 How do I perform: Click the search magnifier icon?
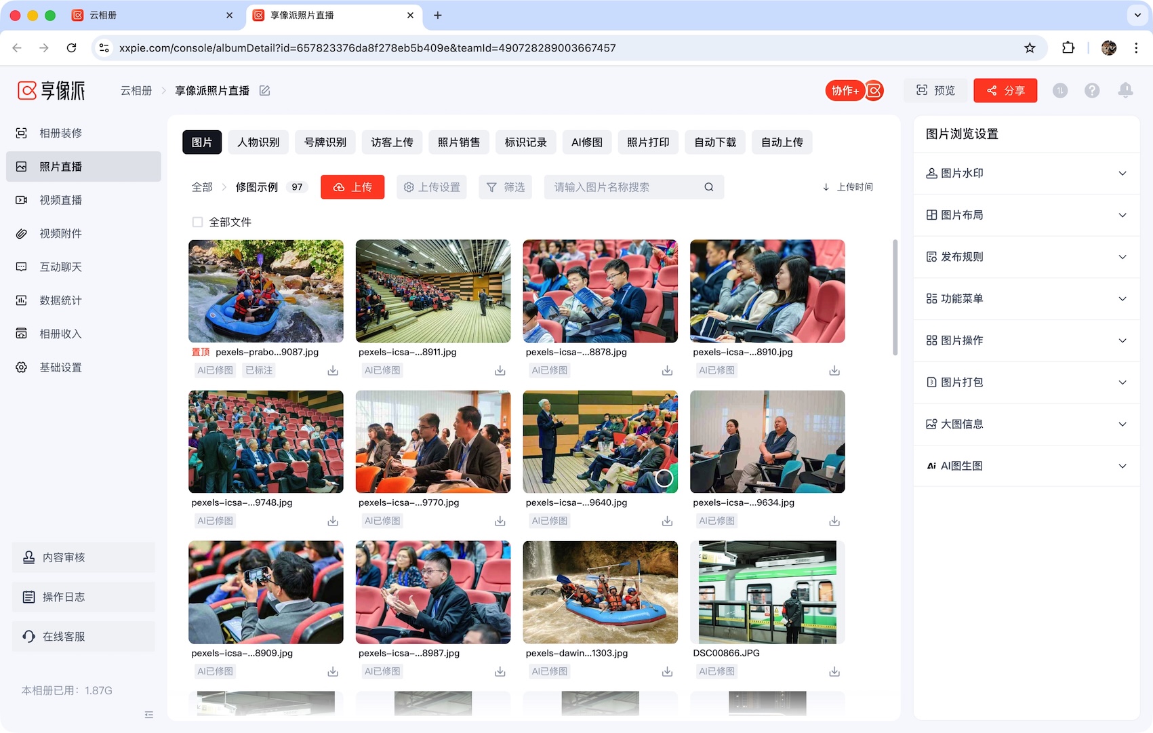point(708,187)
